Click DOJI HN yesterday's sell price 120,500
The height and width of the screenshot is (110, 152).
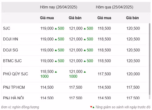pos(133,39)
